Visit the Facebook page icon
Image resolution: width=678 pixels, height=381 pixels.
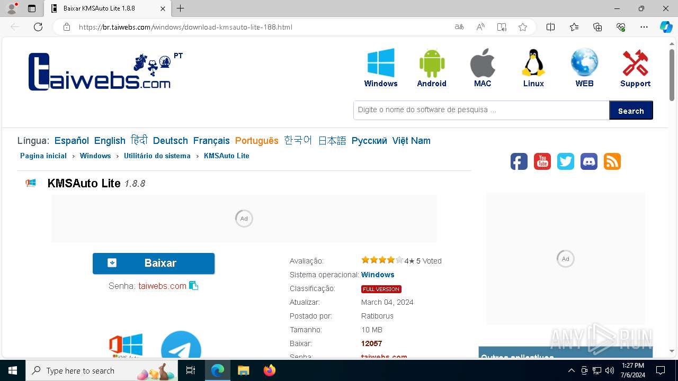click(x=519, y=161)
